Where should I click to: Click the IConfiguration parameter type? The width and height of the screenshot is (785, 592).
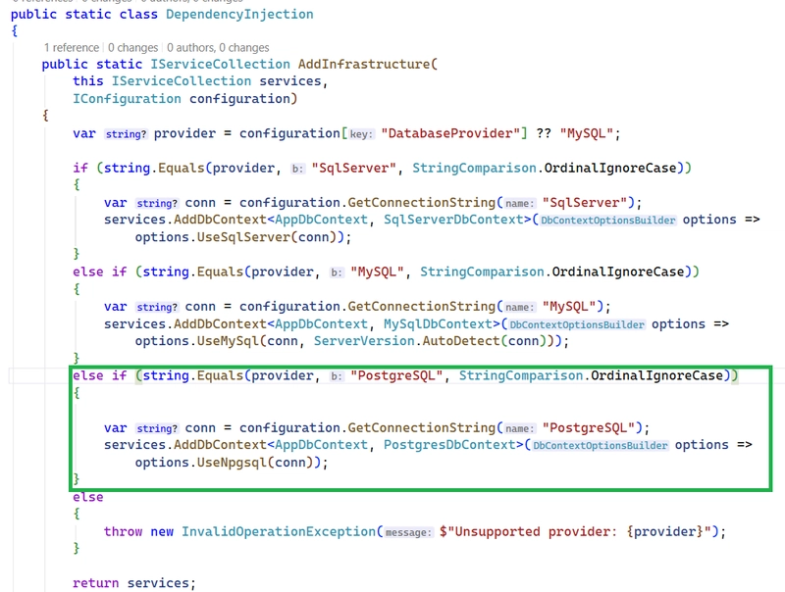point(127,98)
